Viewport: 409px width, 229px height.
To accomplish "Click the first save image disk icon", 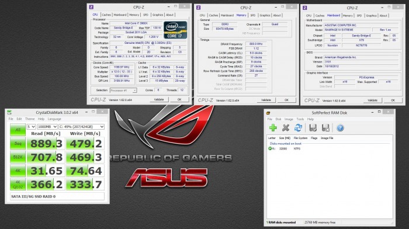I will pyautogui.click(x=313, y=128).
